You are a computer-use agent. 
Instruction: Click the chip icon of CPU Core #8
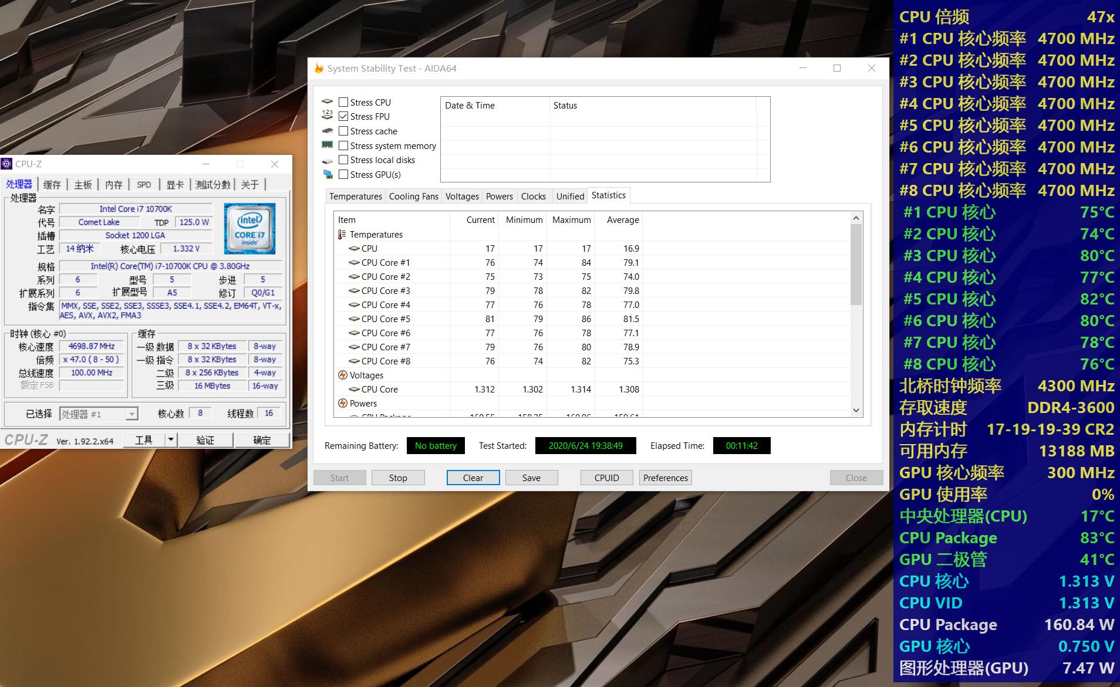354,361
